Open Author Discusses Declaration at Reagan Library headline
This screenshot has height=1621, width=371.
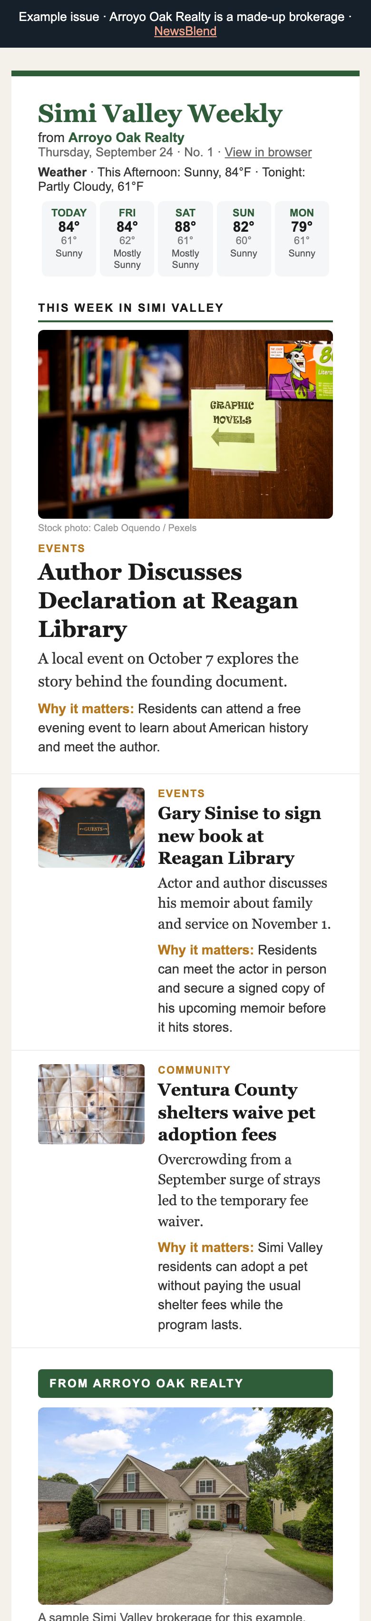(x=167, y=600)
